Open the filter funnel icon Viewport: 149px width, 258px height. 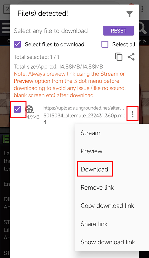(130, 14)
